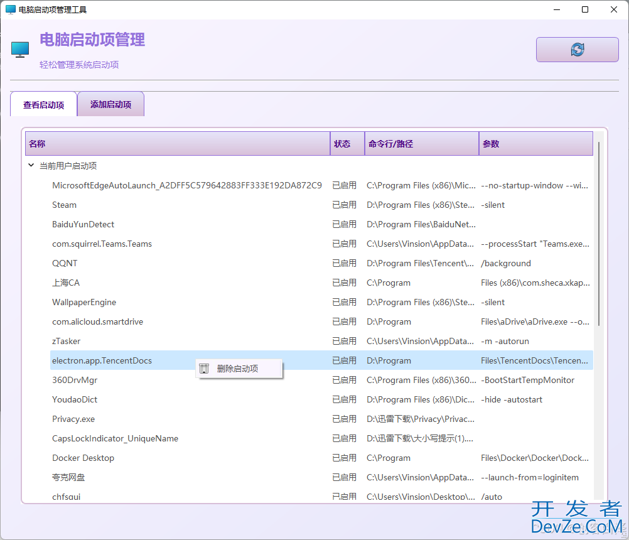Click the Files\aDrive\aDrive.exe parameter cell
629x540 pixels.
point(535,321)
